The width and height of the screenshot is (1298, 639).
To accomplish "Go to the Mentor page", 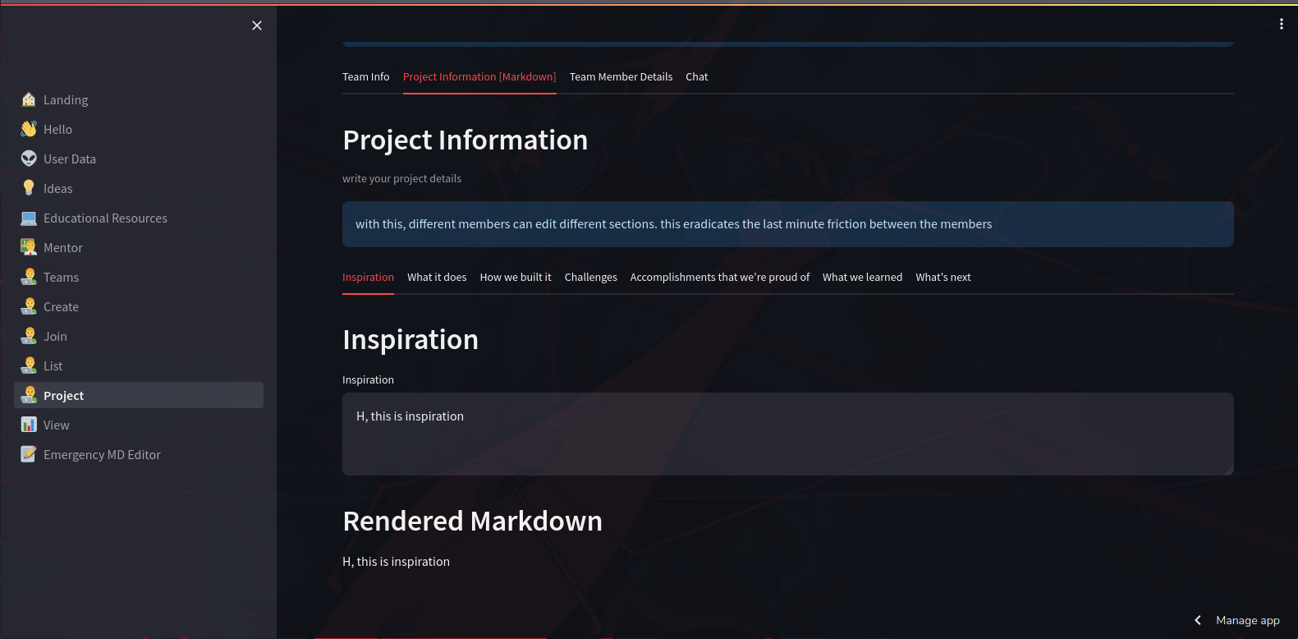I will [139, 247].
